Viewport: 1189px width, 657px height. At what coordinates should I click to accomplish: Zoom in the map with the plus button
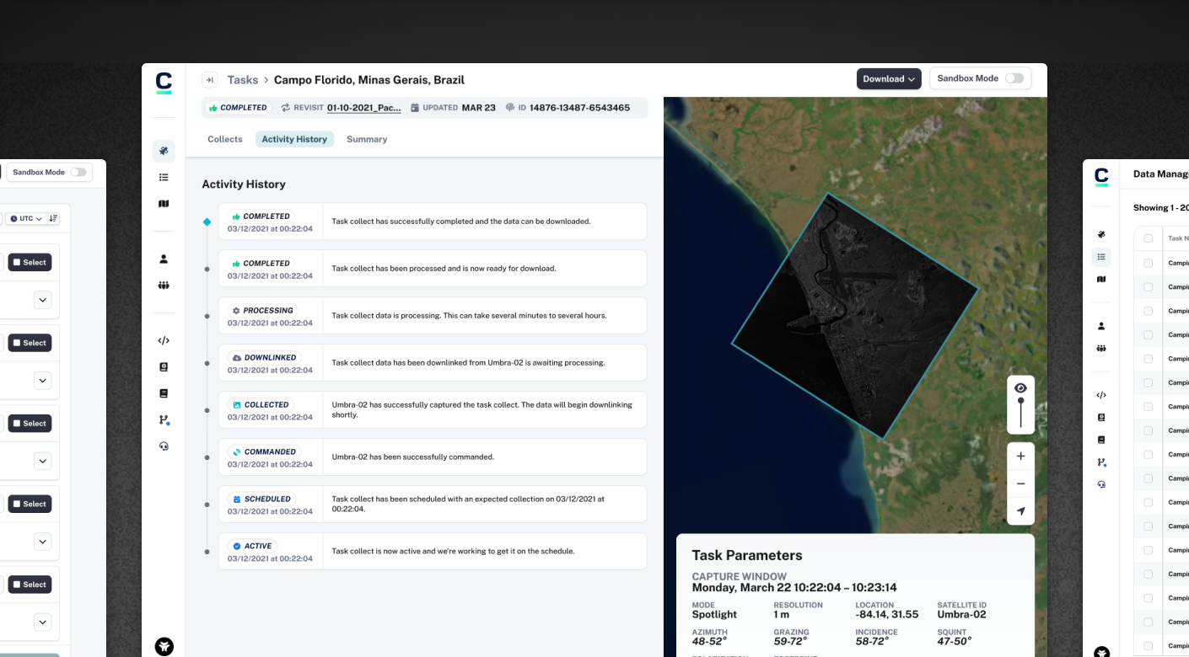coord(1020,457)
